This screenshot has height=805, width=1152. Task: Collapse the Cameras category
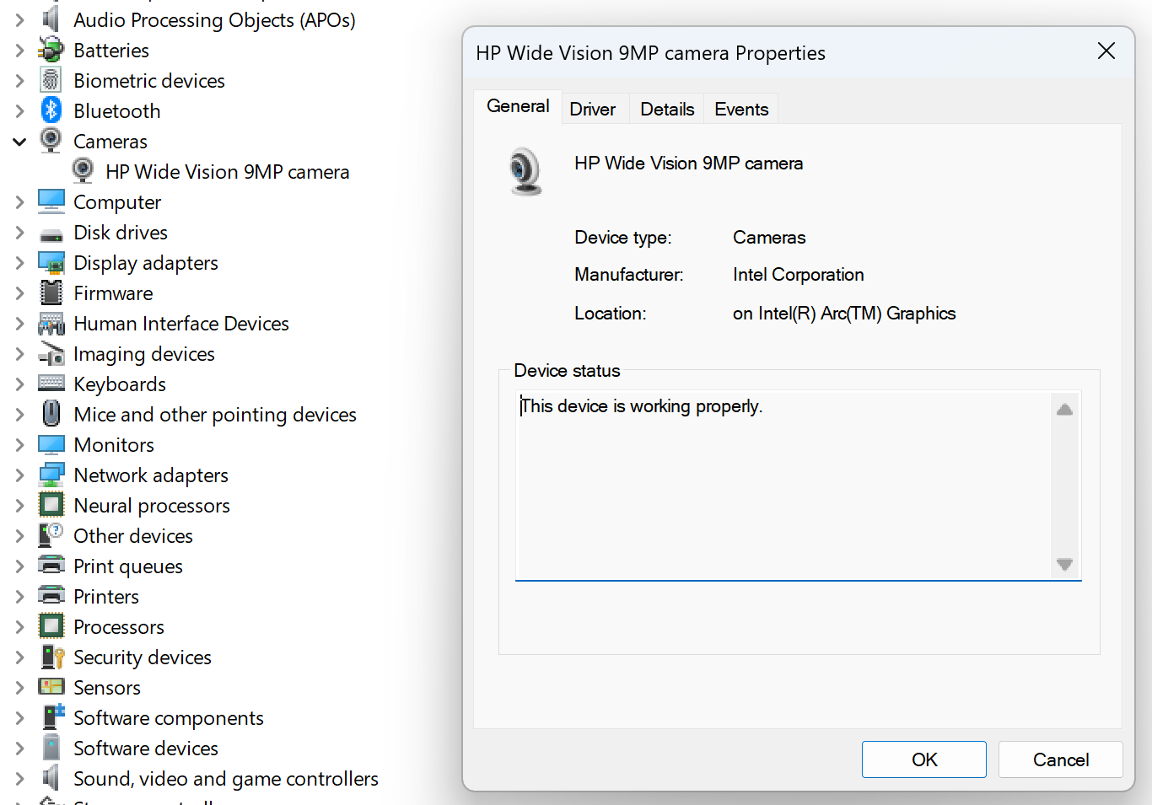pyautogui.click(x=19, y=142)
